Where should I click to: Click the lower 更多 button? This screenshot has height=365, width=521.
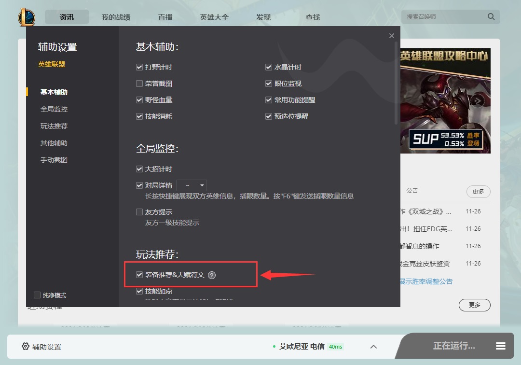point(475,305)
